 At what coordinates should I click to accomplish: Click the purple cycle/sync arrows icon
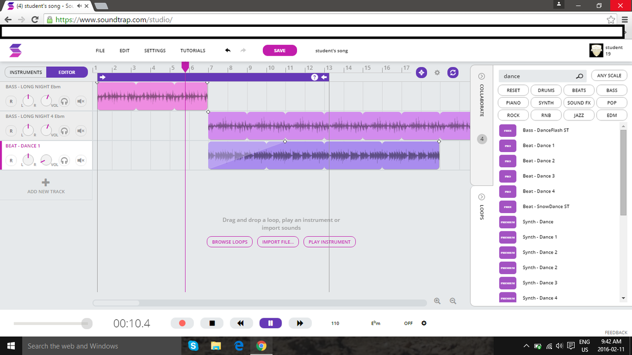click(x=452, y=73)
